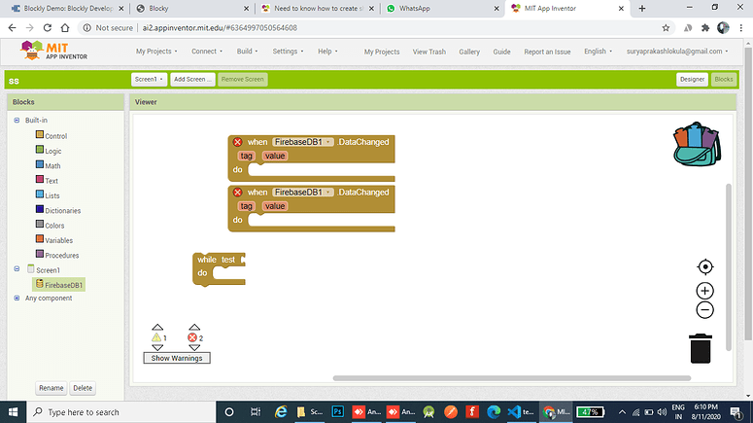Click the Add Screen button
753x423 pixels.
[192, 79]
